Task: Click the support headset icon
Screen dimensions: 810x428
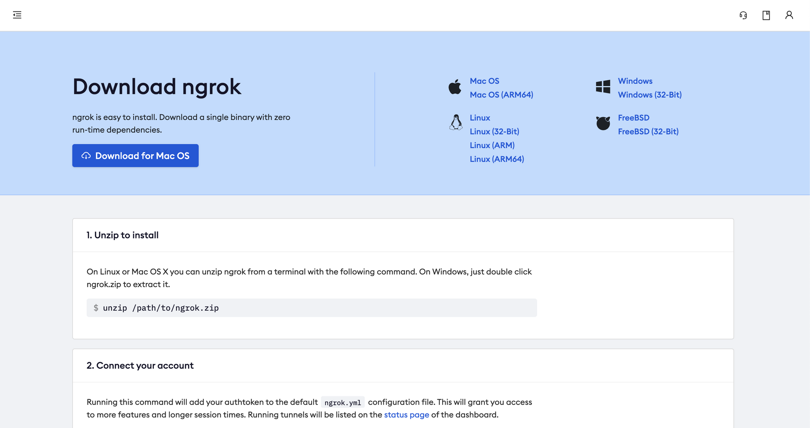Action: (743, 15)
